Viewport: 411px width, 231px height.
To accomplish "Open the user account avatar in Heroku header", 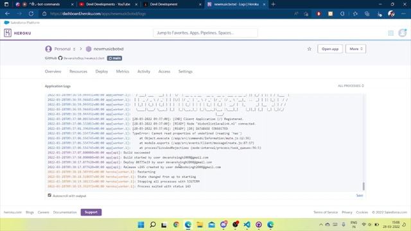I will pyautogui.click(x=403, y=33).
